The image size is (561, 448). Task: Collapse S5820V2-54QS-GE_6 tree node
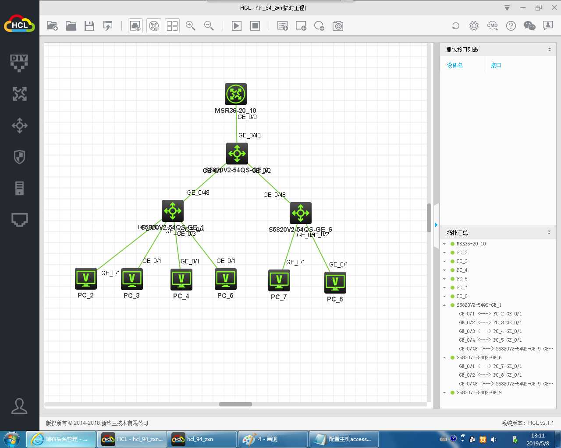tap(444, 357)
